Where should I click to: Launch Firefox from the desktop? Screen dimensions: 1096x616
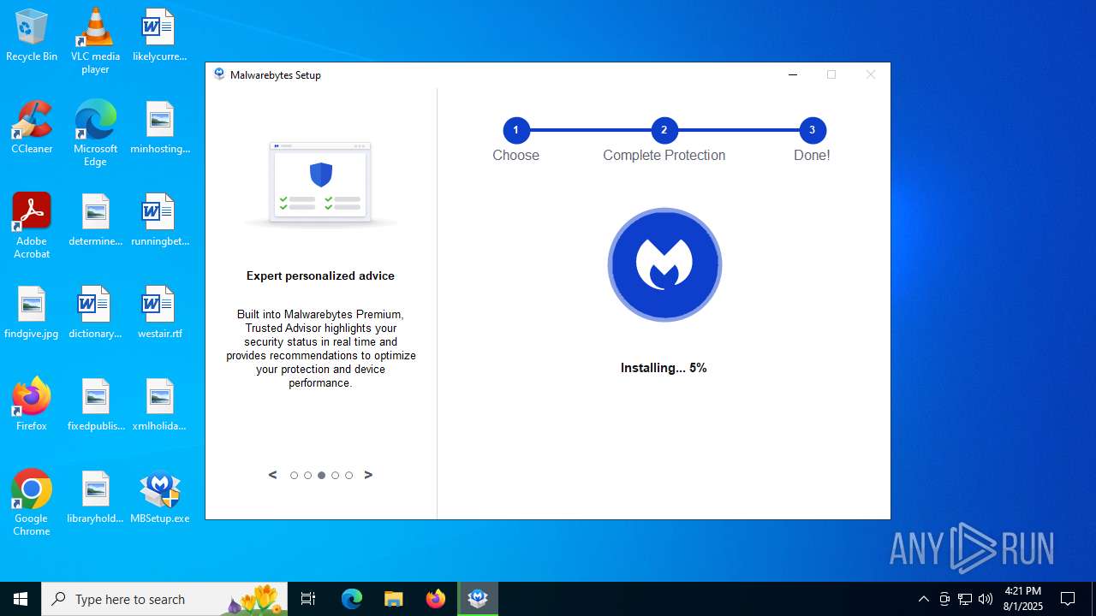32,404
